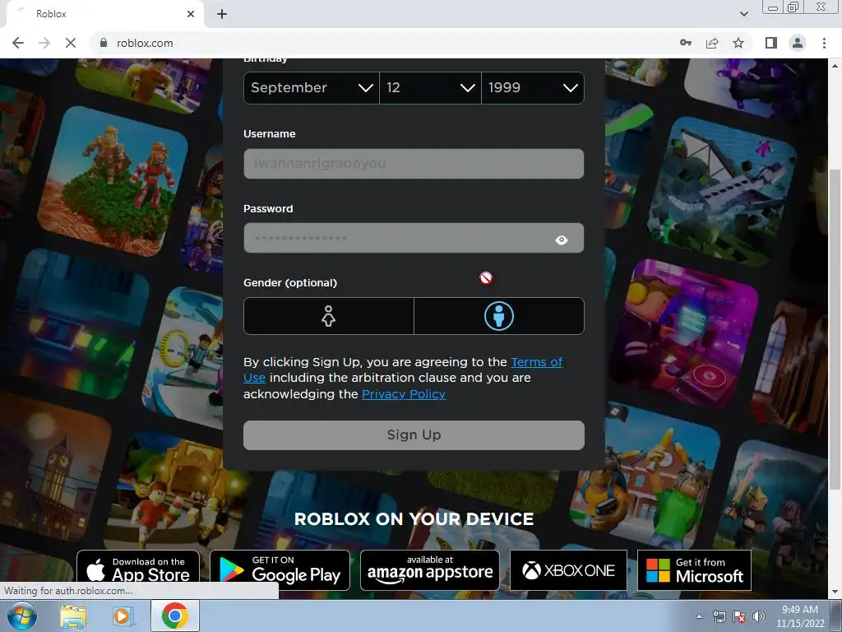
Task: Click the taskbar clock and date
Action: [x=800, y=616]
